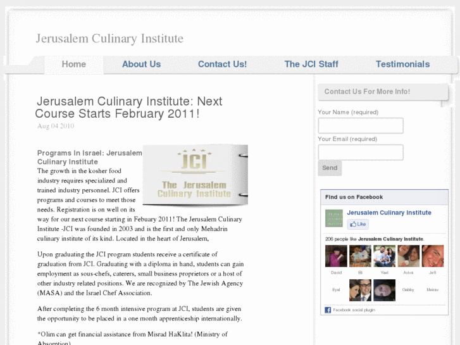Open Yael's Facebook profile photo
460x345 pixels.
click(384, 256)
